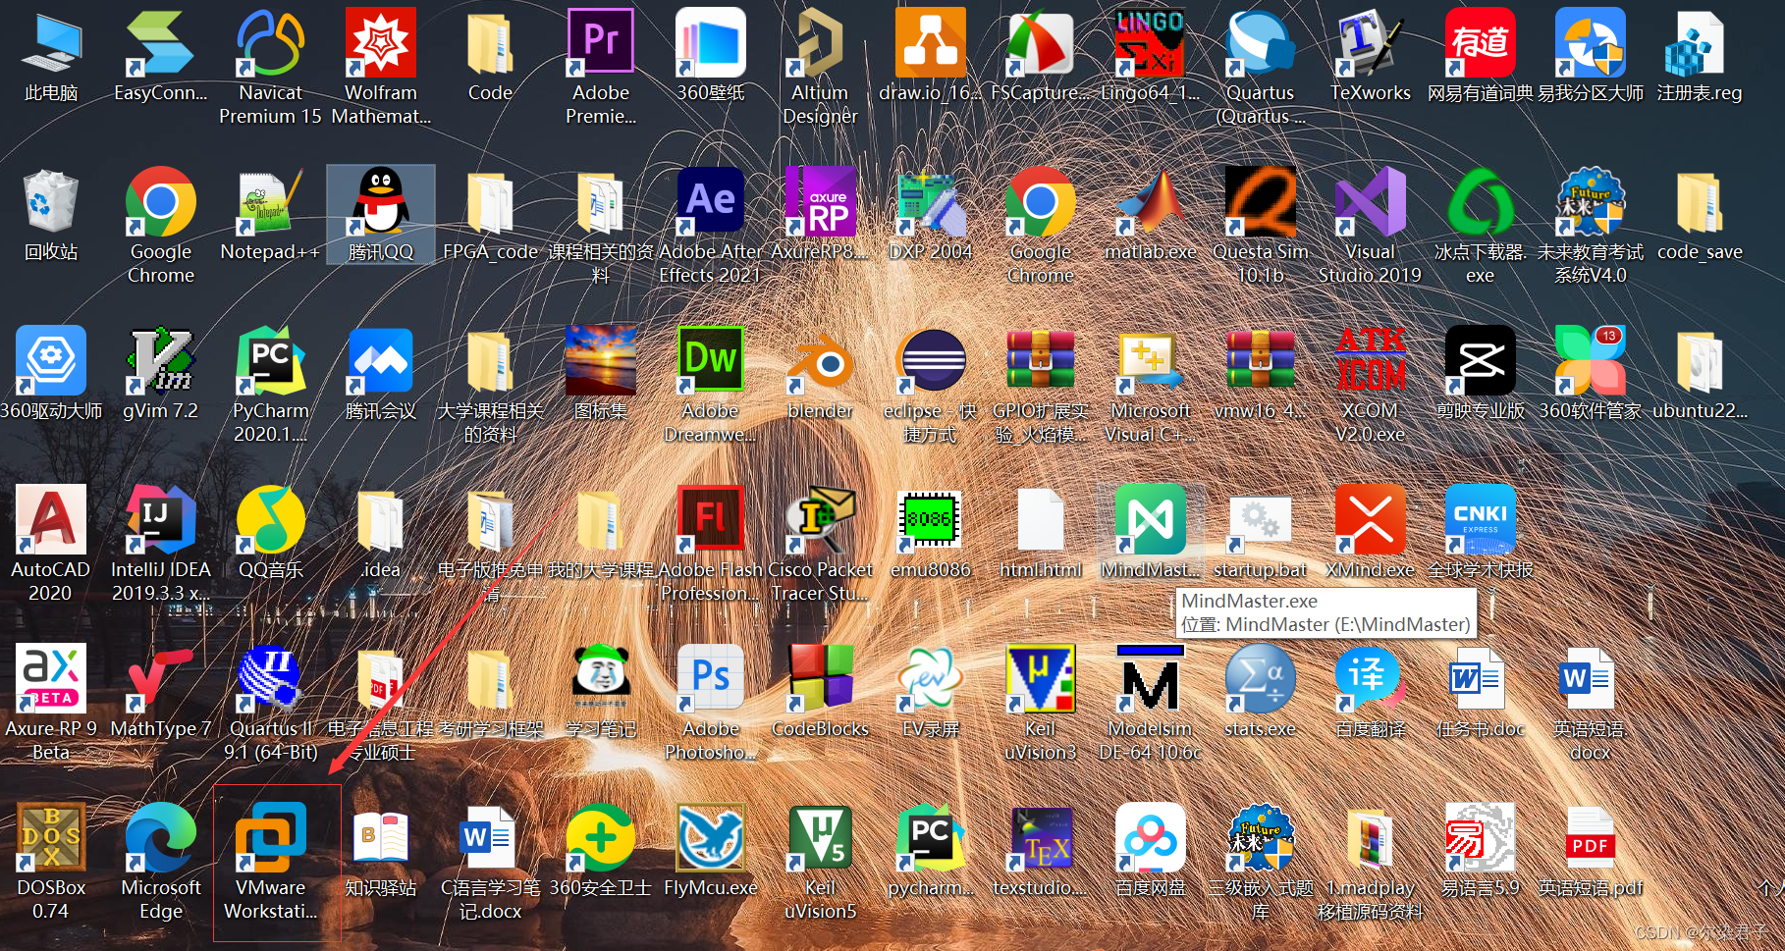1785x951 pixels.
Task: Launch Tencent QQ penguin icon
Action: [x=381, y=201]
